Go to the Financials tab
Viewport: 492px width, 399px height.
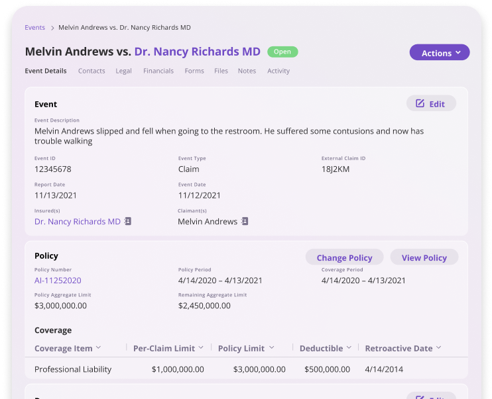(x=158, y=71)
